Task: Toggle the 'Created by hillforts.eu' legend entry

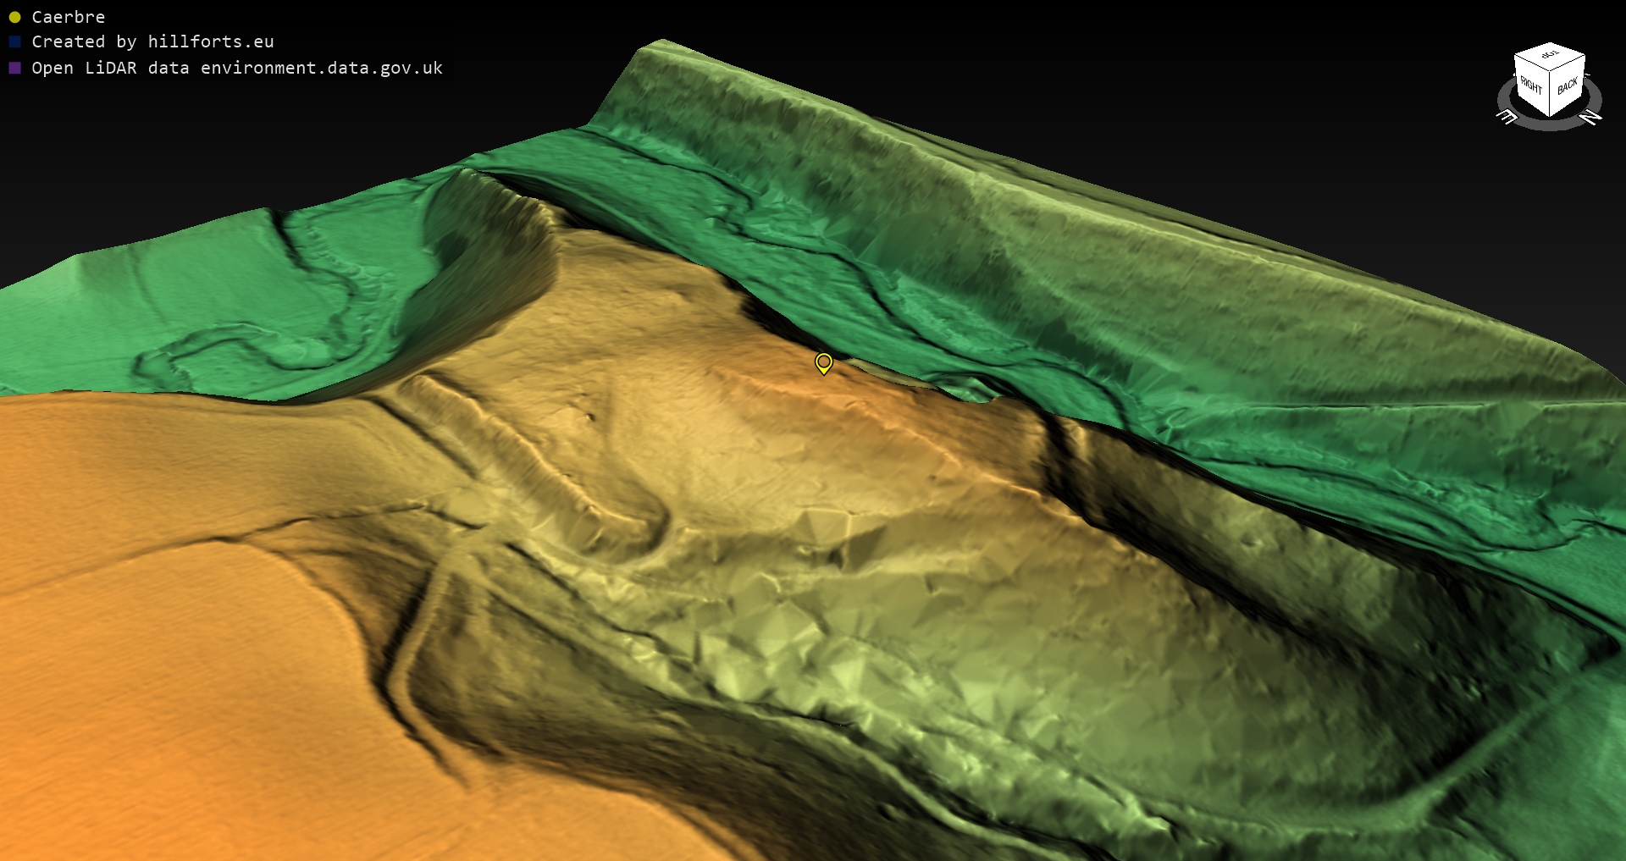Action: [152, 41]
